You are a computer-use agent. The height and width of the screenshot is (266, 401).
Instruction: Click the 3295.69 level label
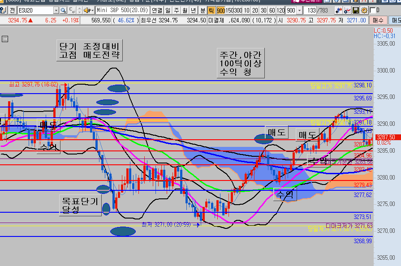tap(362, 98)
